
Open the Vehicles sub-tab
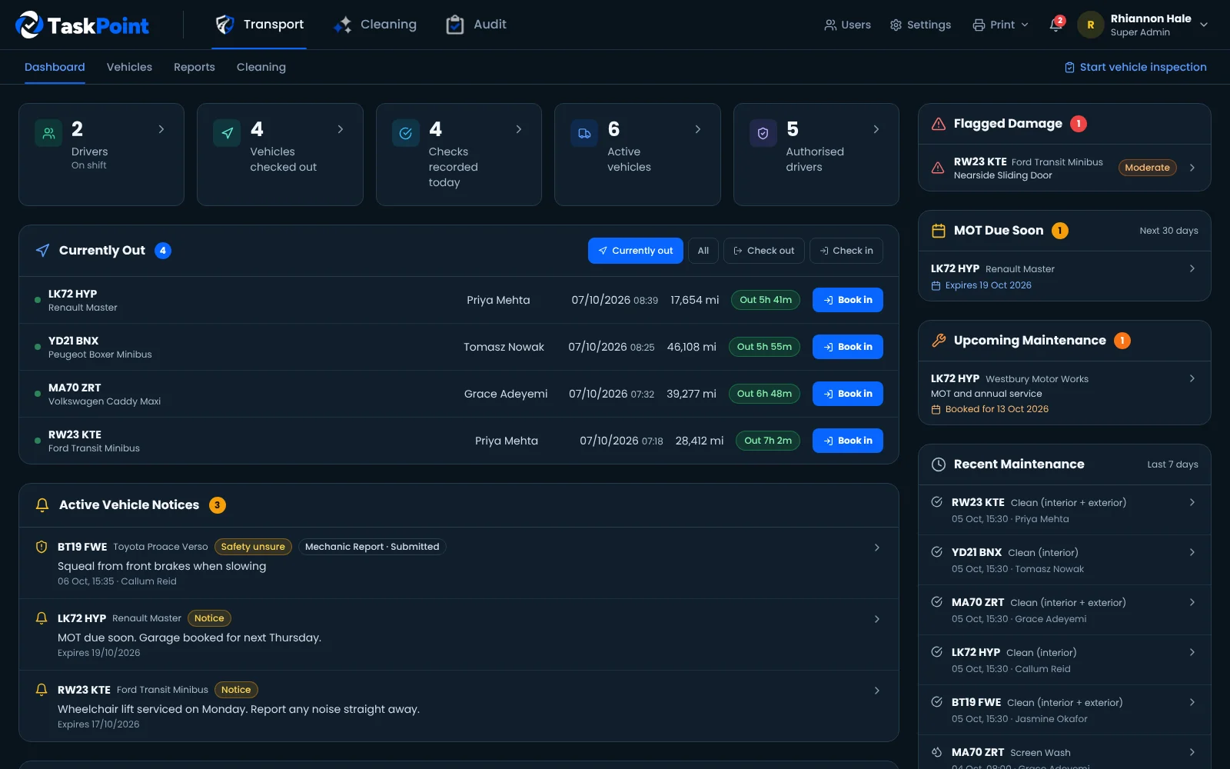point(129,67)
